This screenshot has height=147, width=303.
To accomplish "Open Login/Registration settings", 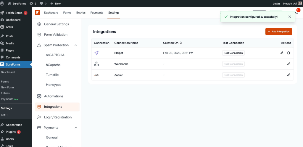I will tap(57, 117).
